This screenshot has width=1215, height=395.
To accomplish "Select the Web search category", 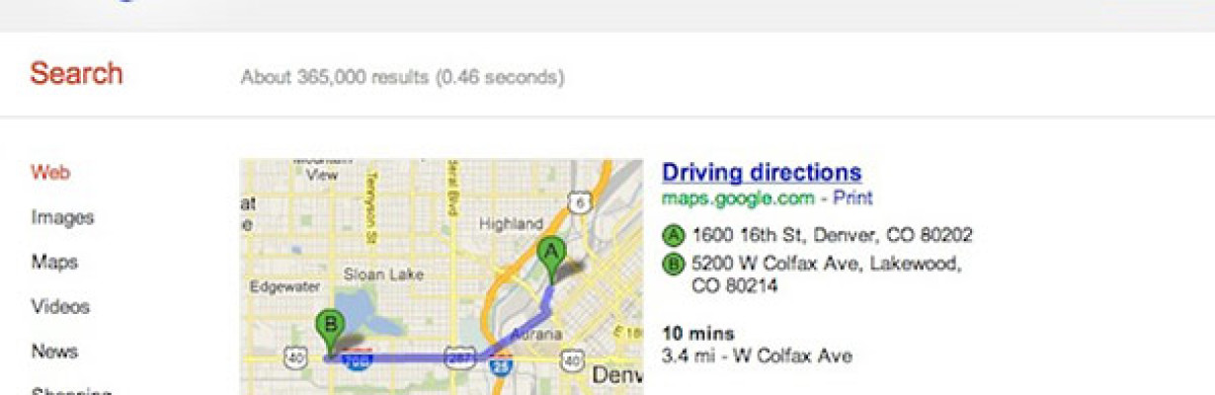I will (x=50, y=173).
